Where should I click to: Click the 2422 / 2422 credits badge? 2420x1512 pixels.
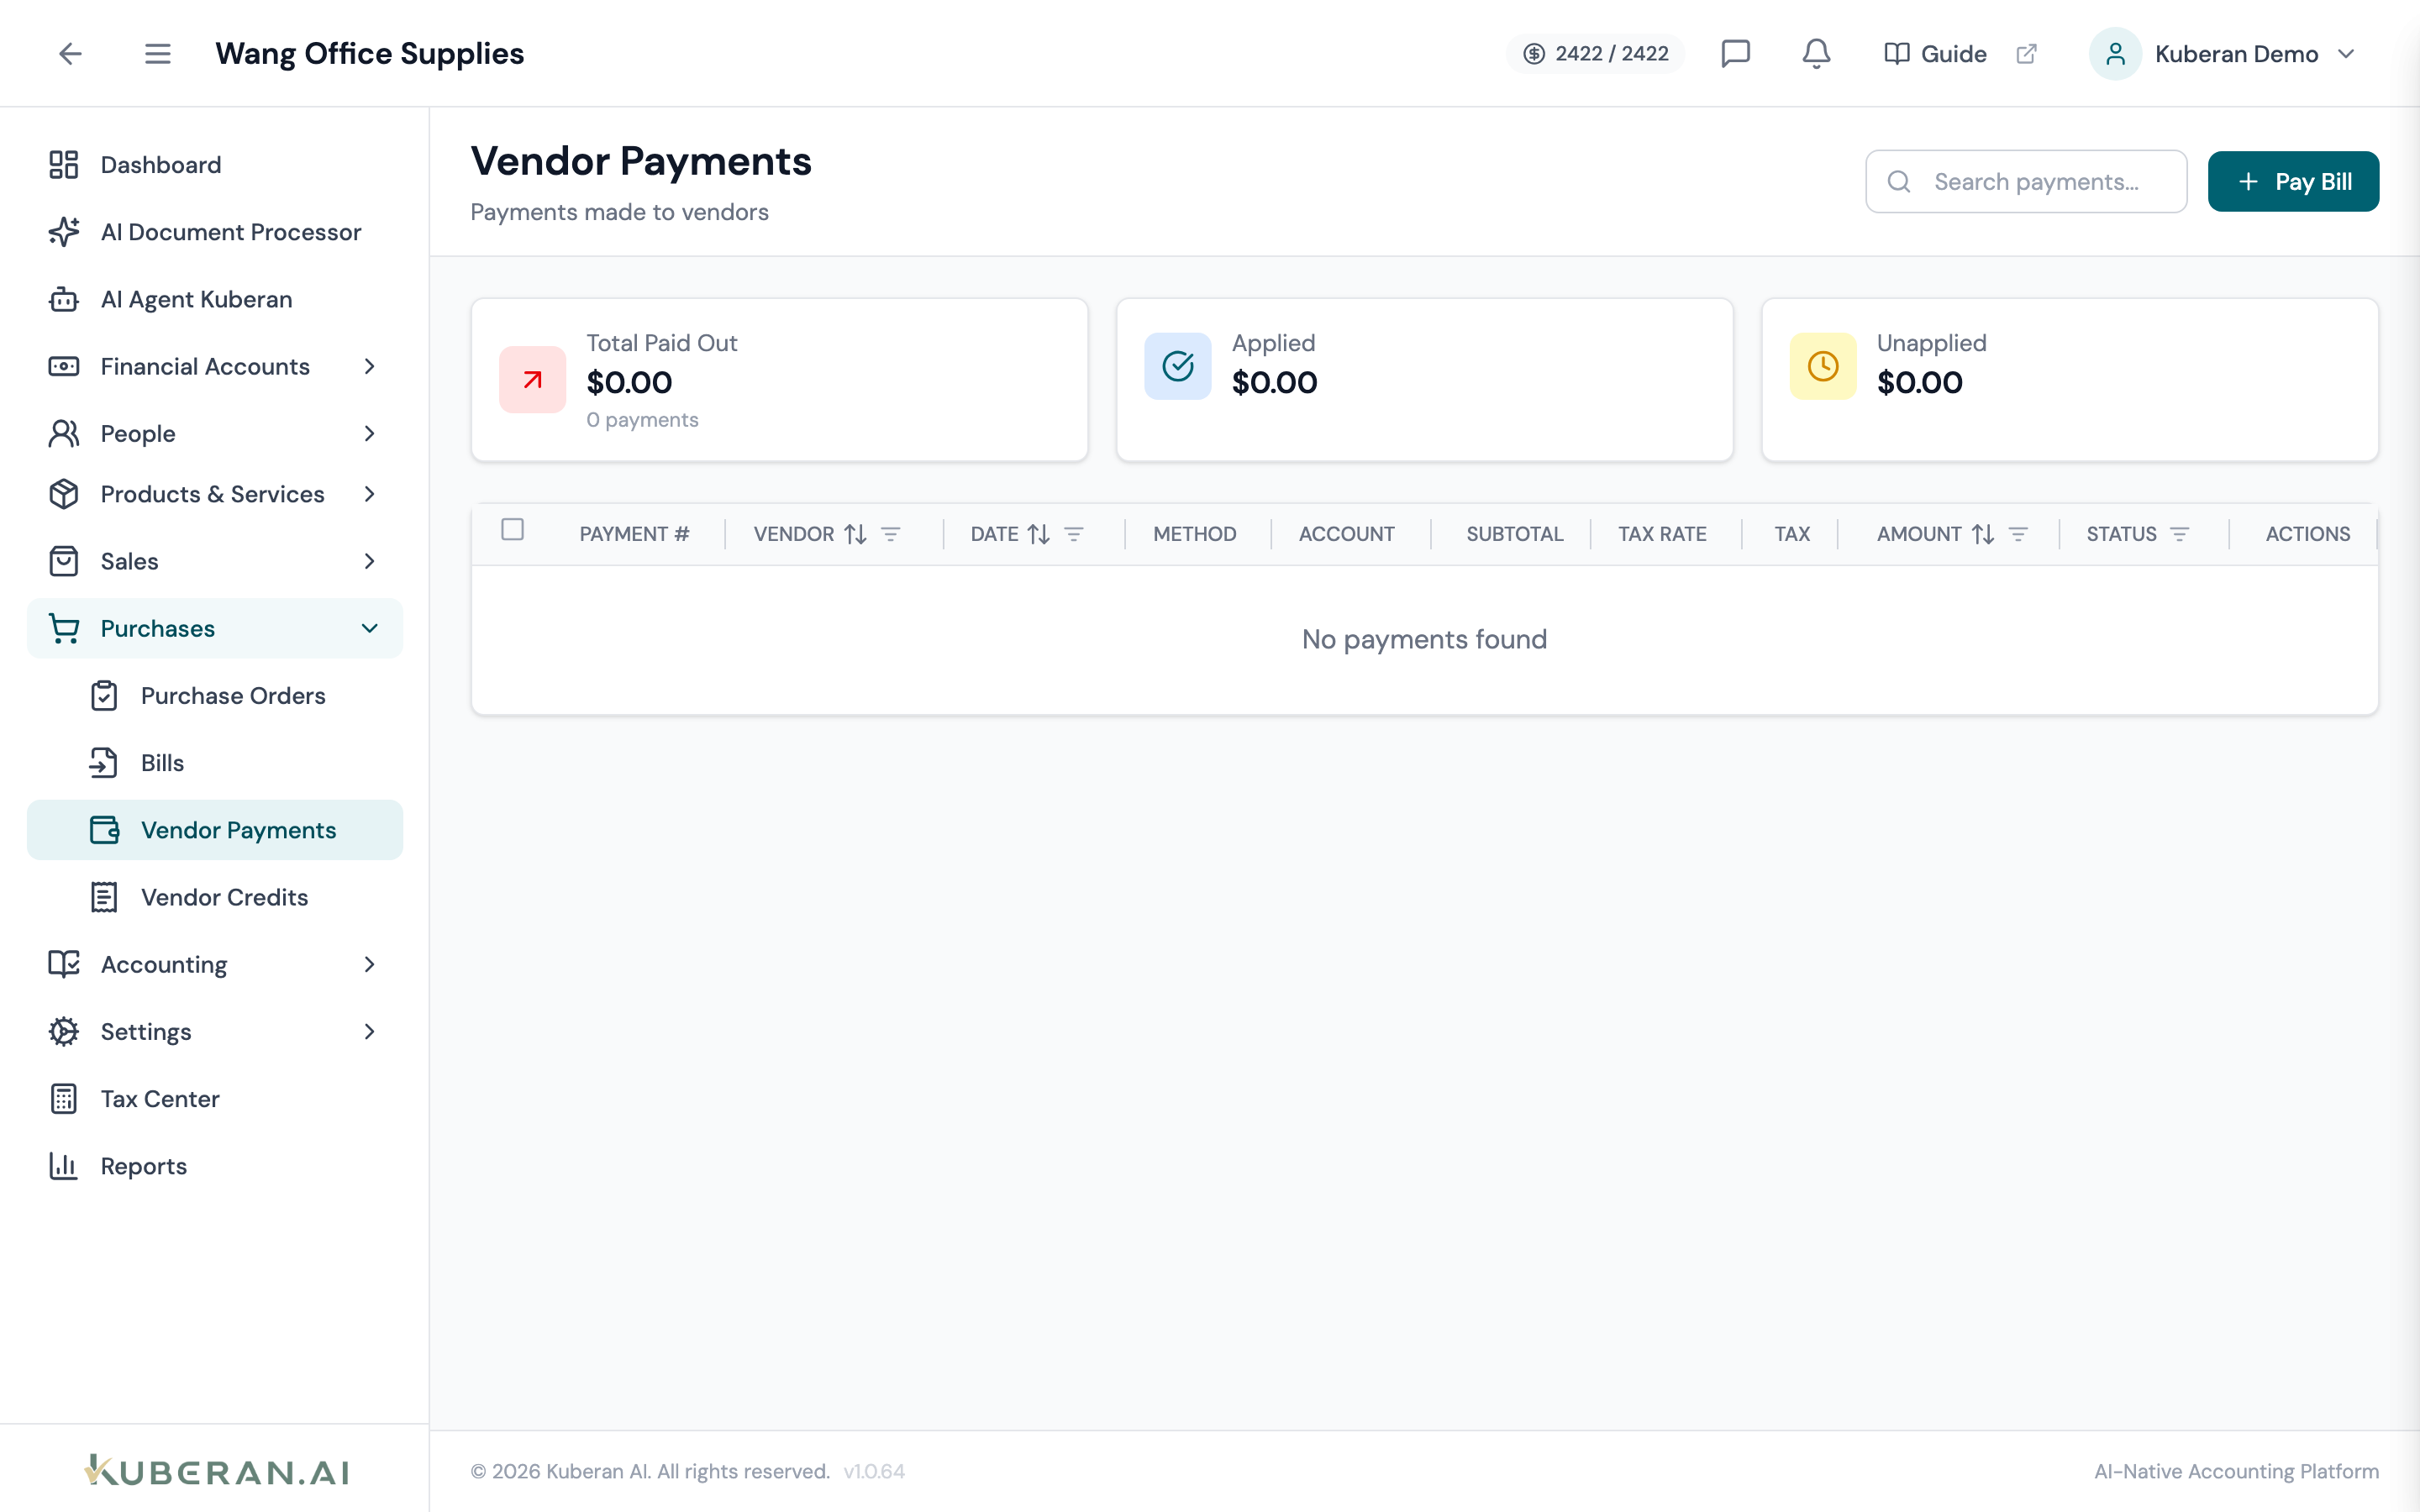pyautogui.click(x=1595, y=53)
